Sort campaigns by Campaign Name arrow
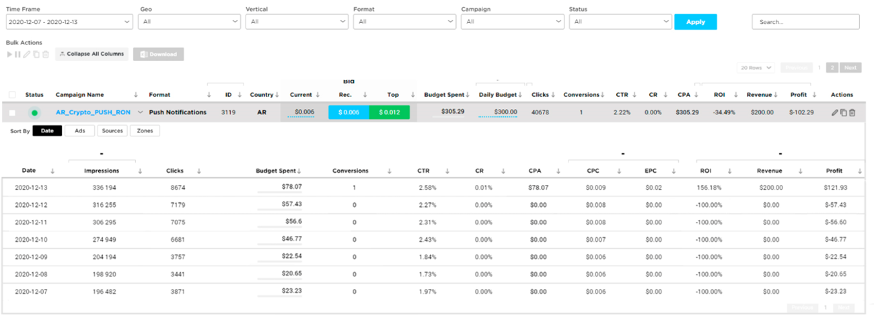The height and width of the screenshot is (318, 874). pos(136,95)
